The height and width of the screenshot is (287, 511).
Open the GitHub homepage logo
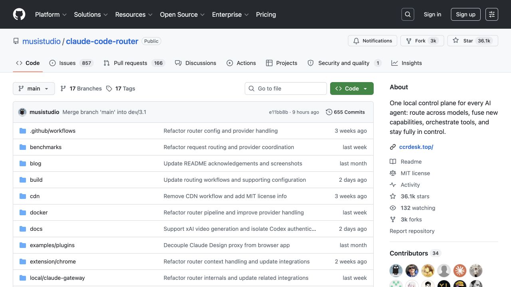pos(19,14)
